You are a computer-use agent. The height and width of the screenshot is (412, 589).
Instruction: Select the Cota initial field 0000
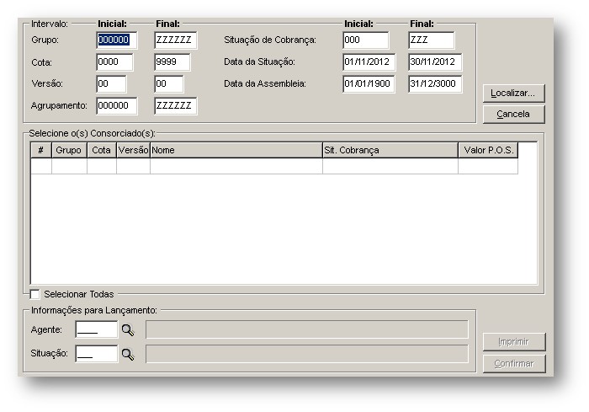(x=114, y=62)
